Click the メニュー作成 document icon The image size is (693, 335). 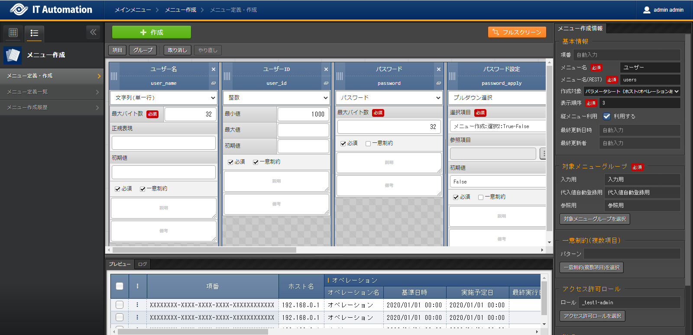click(13, 55)
